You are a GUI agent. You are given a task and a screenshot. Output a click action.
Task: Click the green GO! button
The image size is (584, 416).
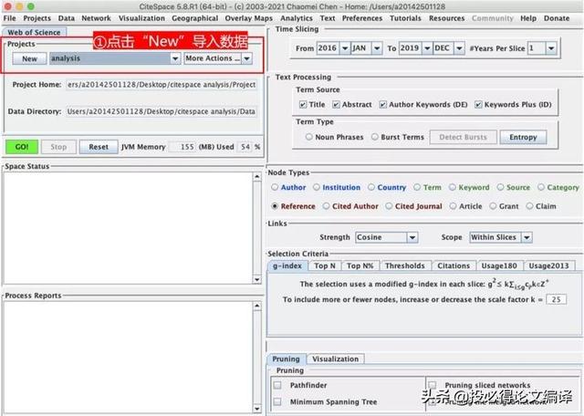22,147
